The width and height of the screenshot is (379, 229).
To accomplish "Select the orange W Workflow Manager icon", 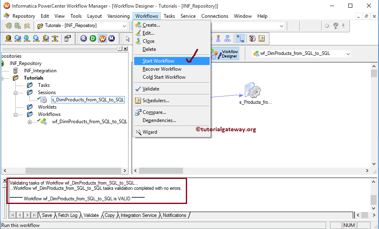I will (102, 38).
